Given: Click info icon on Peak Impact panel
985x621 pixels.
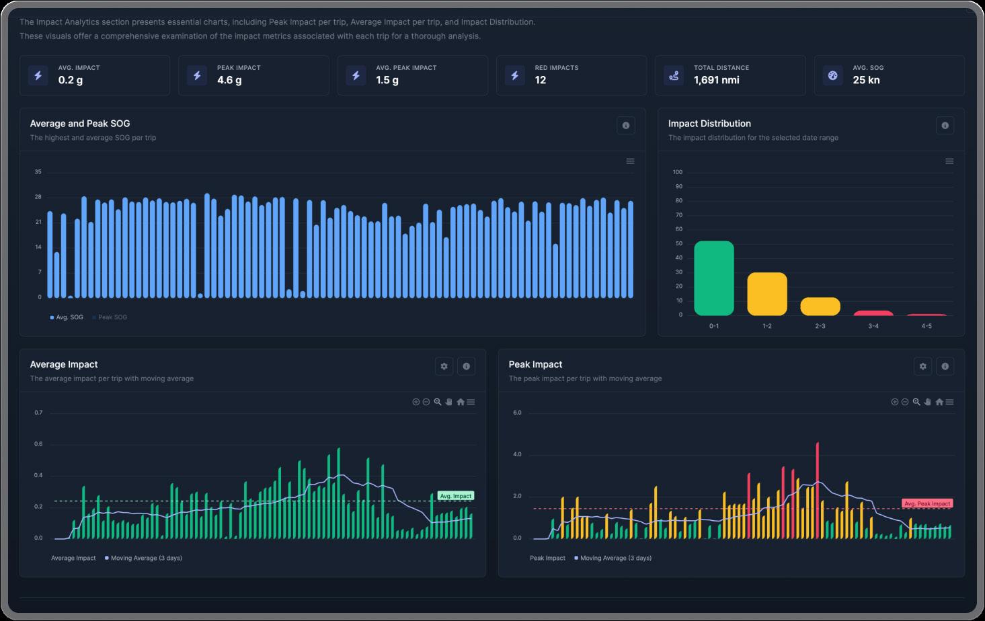Looking at the screenshot, I should [x=945, y=366].
